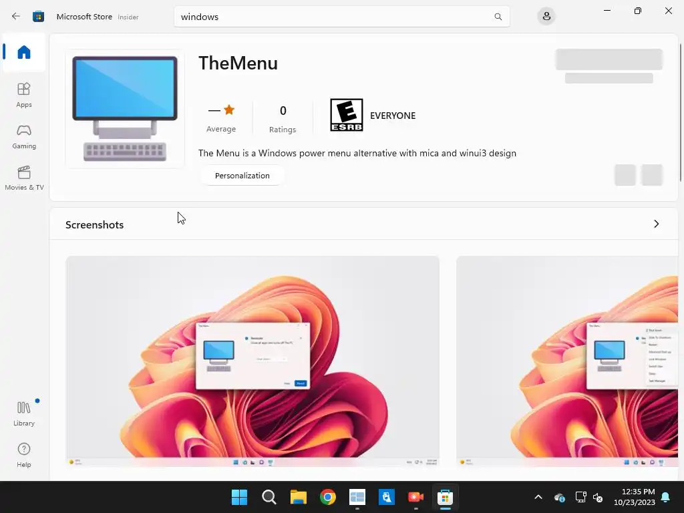
Task: Open the Movies & TV section
Action: point(24,178)
